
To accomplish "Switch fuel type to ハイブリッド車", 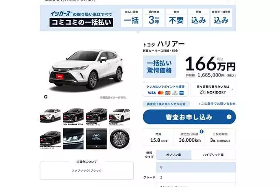I will coord(213,155).
